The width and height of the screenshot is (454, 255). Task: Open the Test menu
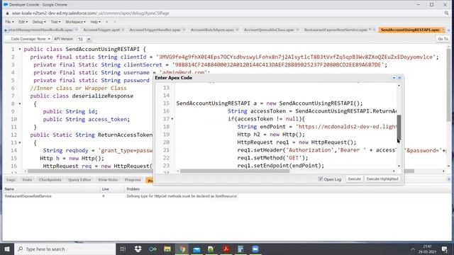tap(55, 22)
